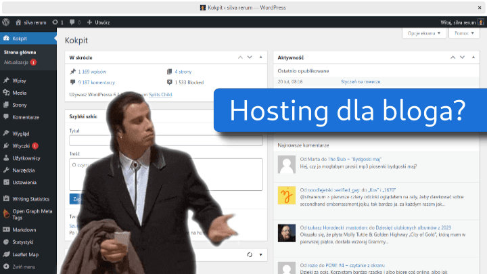The width and height of the screenshot is (487, 274).
Task: Select Strona główna submenu item
Action: pos(20,51)
